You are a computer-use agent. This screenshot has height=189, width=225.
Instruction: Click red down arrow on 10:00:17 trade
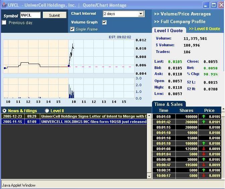[x=204, y=176]
